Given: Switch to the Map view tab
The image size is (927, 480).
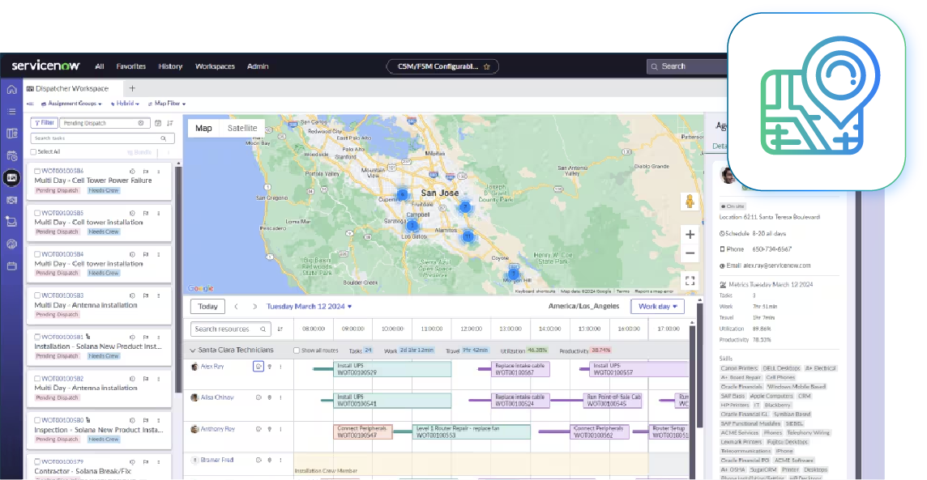Looking at the screenshot, I should pyautogui.click(x=203, y=128).
